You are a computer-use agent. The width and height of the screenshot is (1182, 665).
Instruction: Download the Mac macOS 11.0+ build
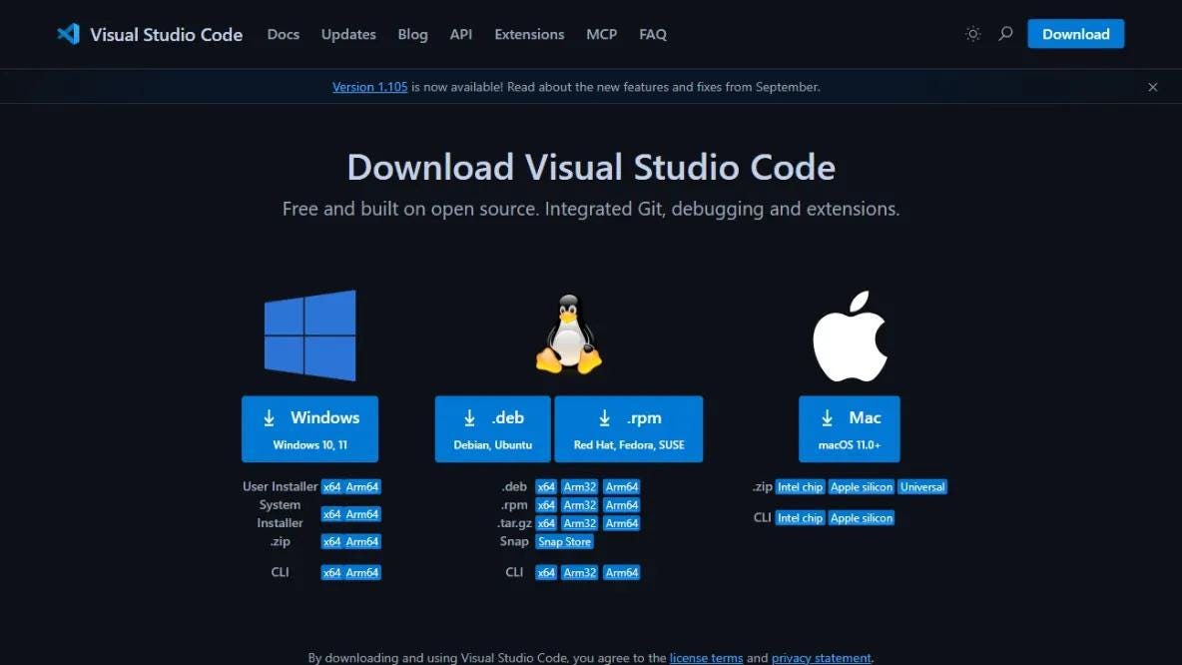click(850, 429)
